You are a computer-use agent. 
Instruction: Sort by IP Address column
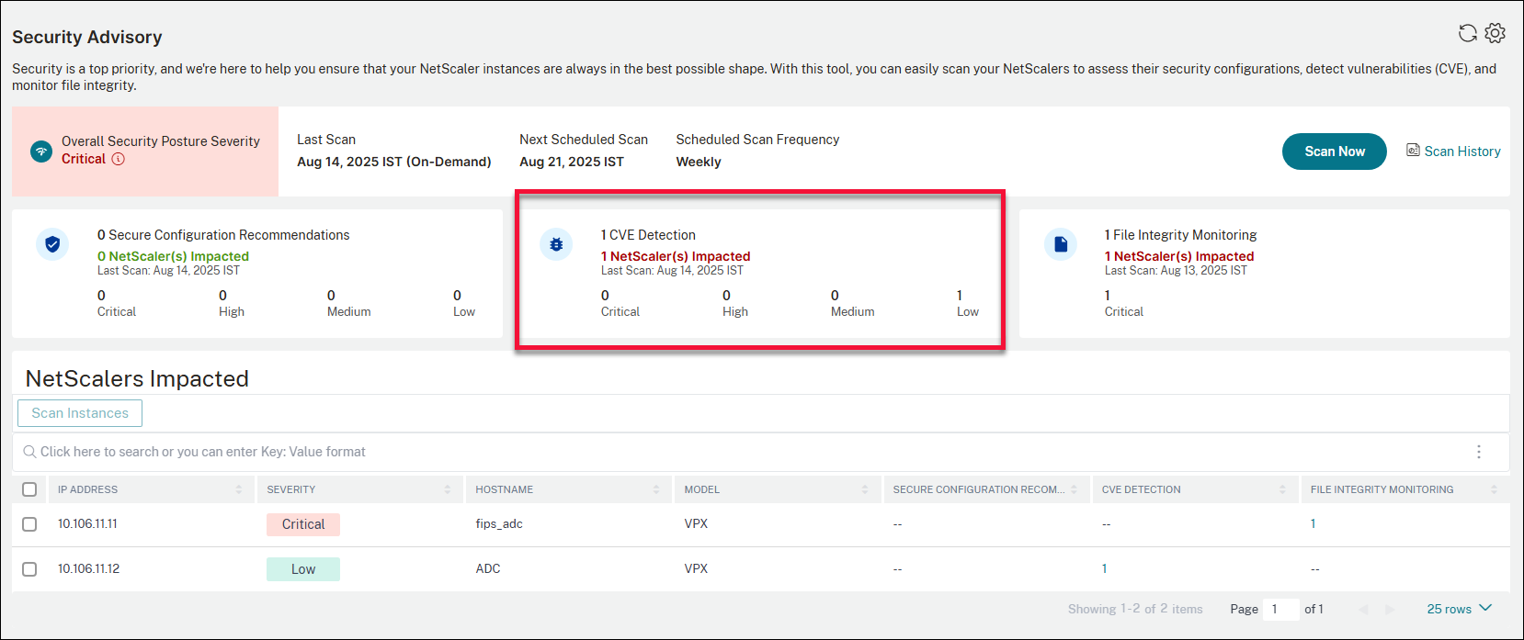[239, 489]
